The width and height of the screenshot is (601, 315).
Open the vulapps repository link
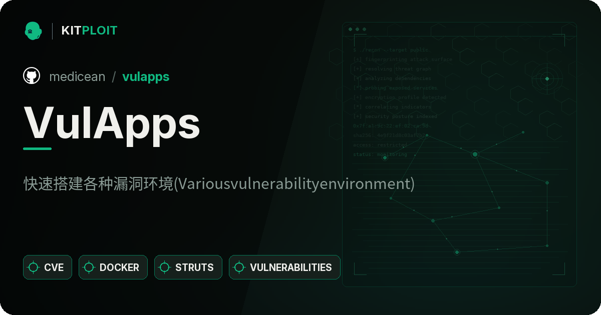[x=146, y=76]
